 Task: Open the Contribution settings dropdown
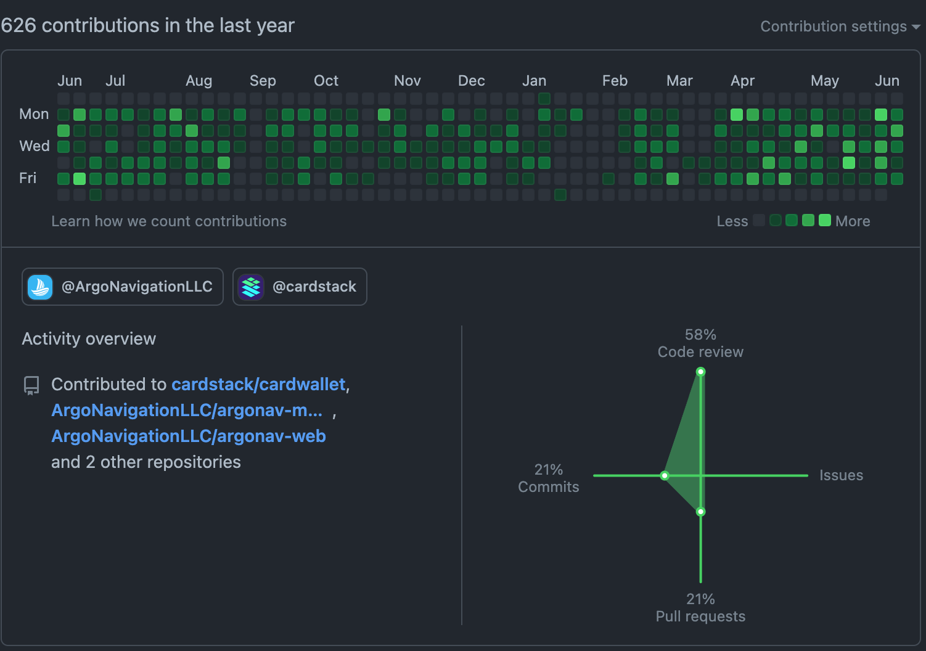click(840, 27)
